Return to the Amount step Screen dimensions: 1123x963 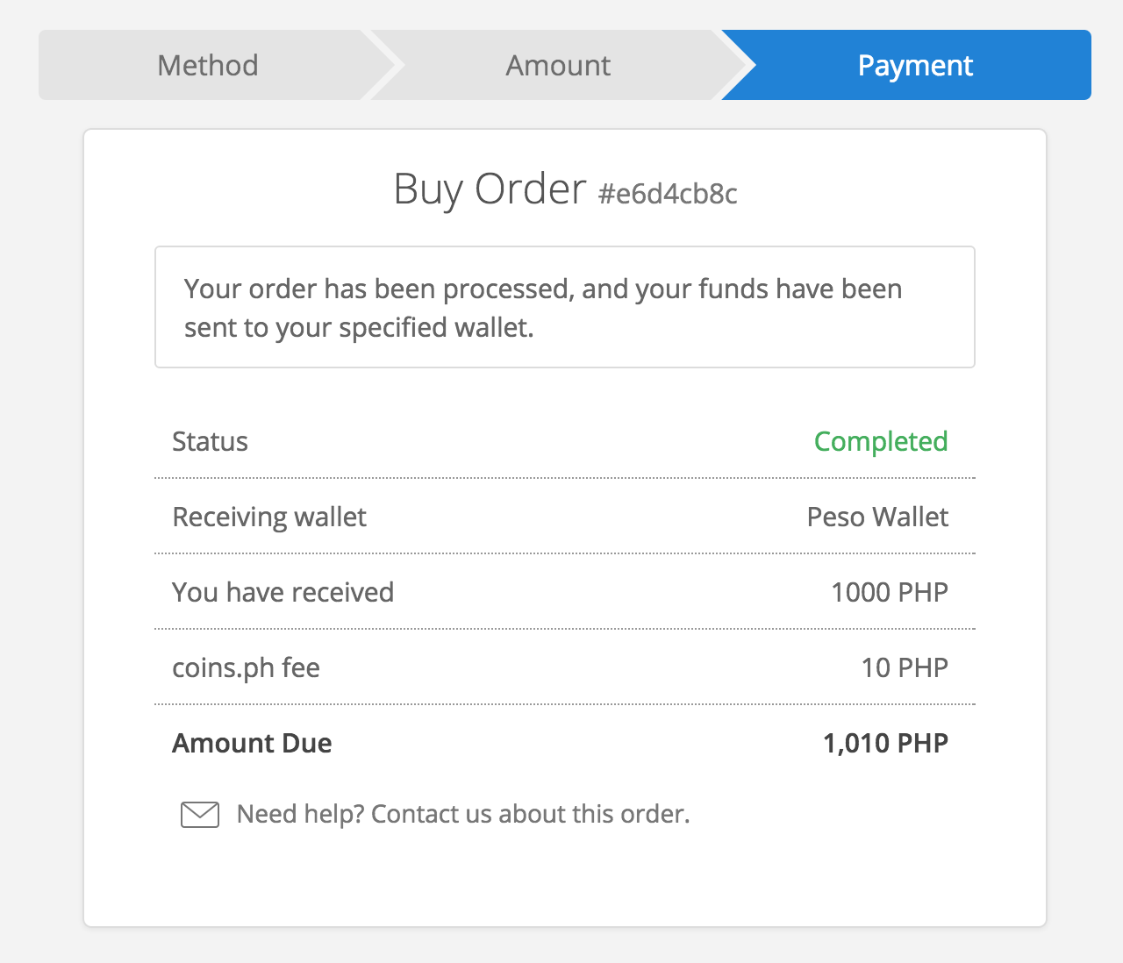pyautogui.click(x=558, y=66)
